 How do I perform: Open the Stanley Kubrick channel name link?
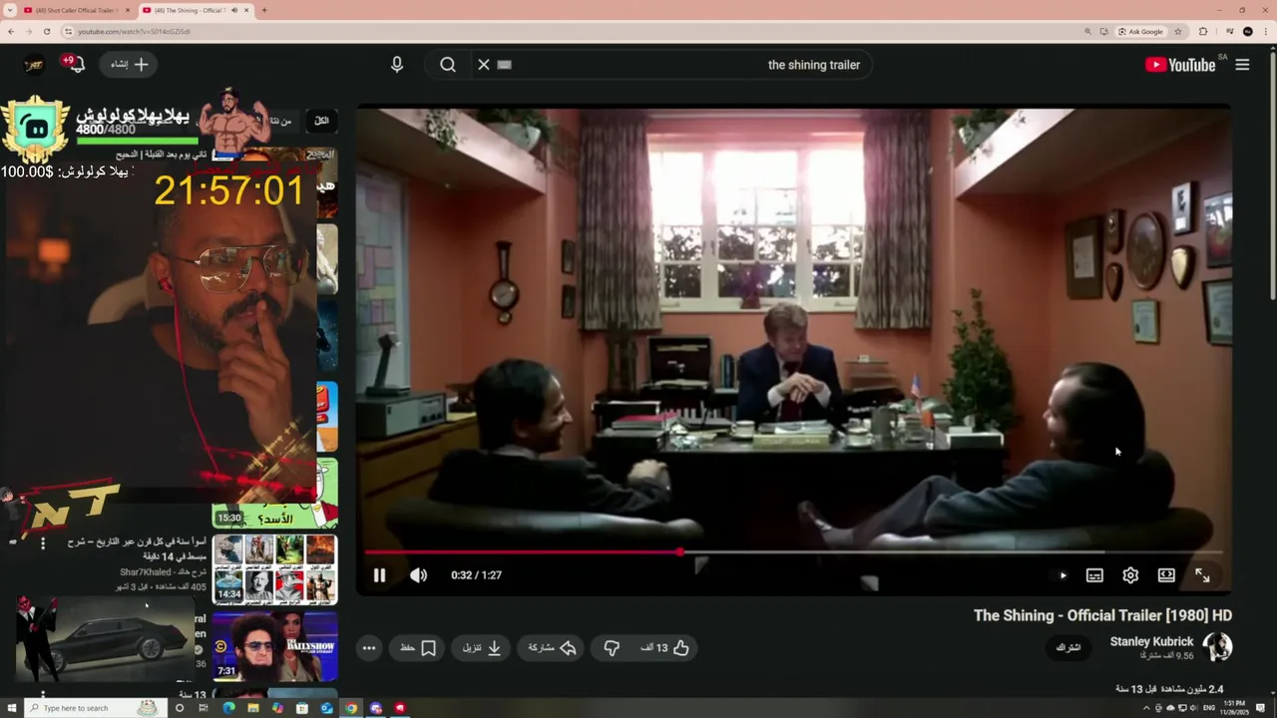coord(1151,641)
